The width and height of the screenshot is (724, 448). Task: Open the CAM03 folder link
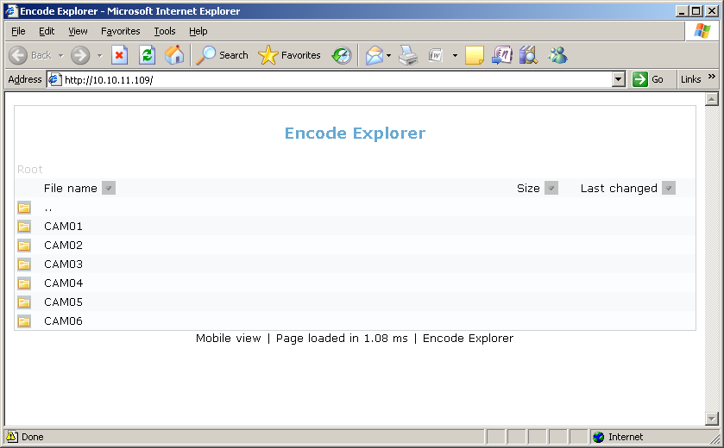[x=63, y=264]
